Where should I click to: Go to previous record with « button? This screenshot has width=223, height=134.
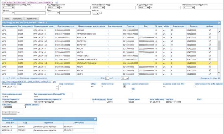(6, 113)
